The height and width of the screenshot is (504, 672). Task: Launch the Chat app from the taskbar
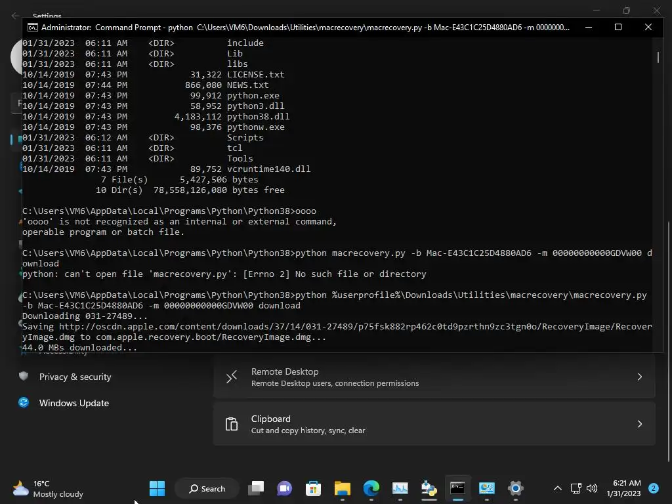[x=285, y=488]
